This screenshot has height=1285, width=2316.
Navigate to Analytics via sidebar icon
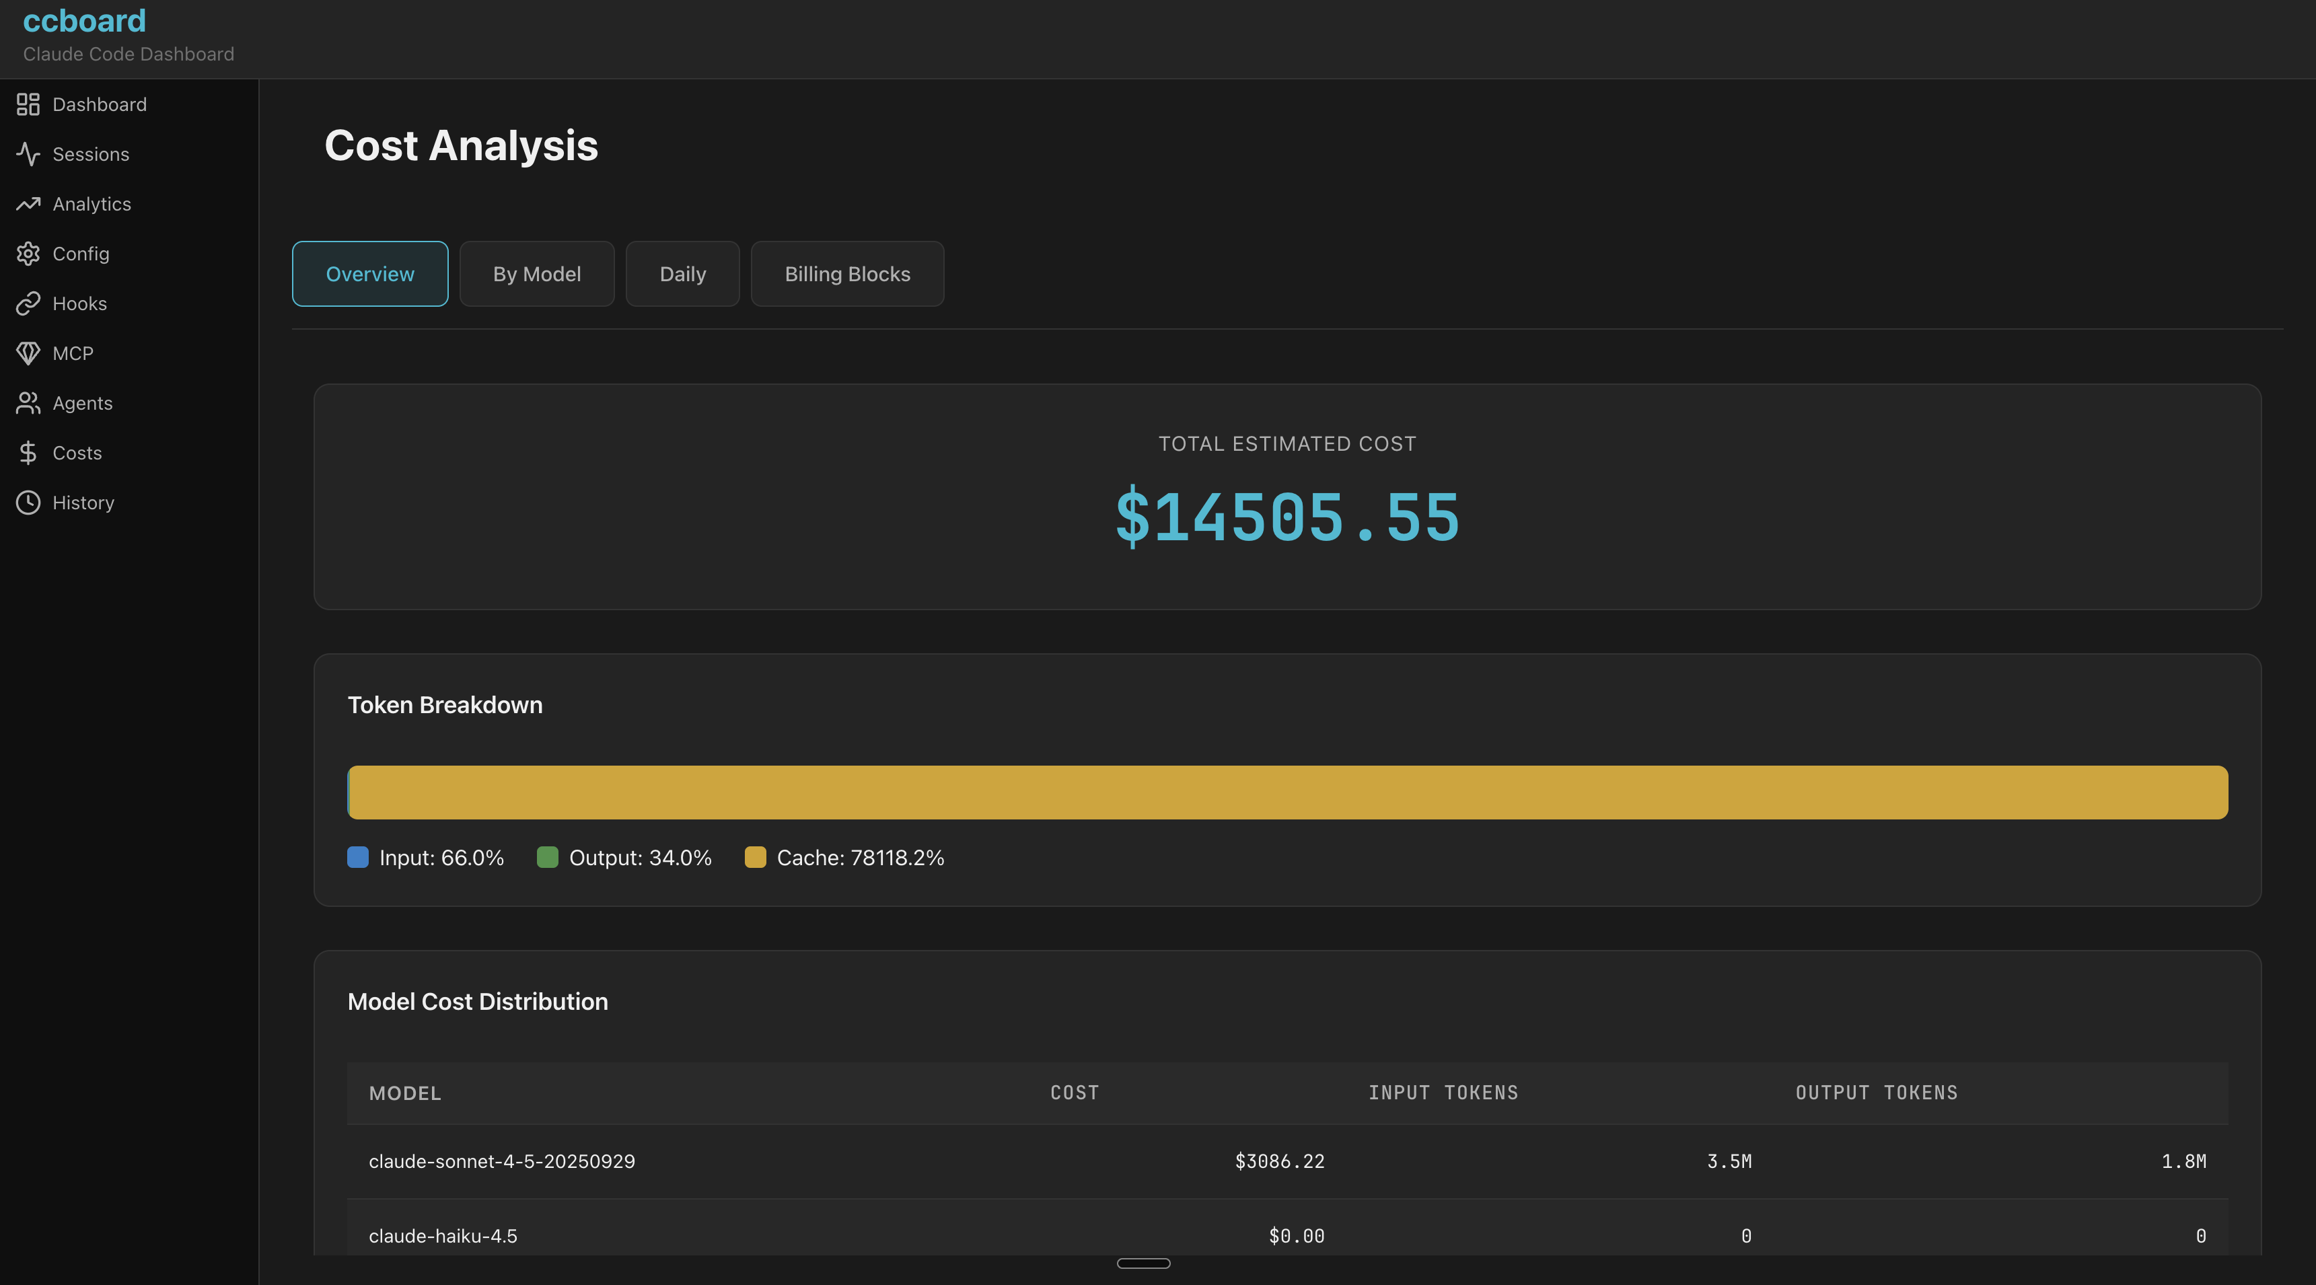coord(28,204)
